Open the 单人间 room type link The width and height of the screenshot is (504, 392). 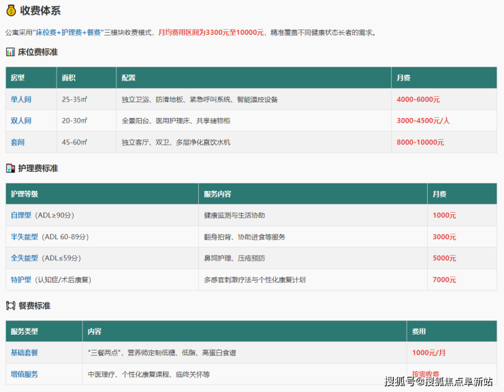click(21, 99)
